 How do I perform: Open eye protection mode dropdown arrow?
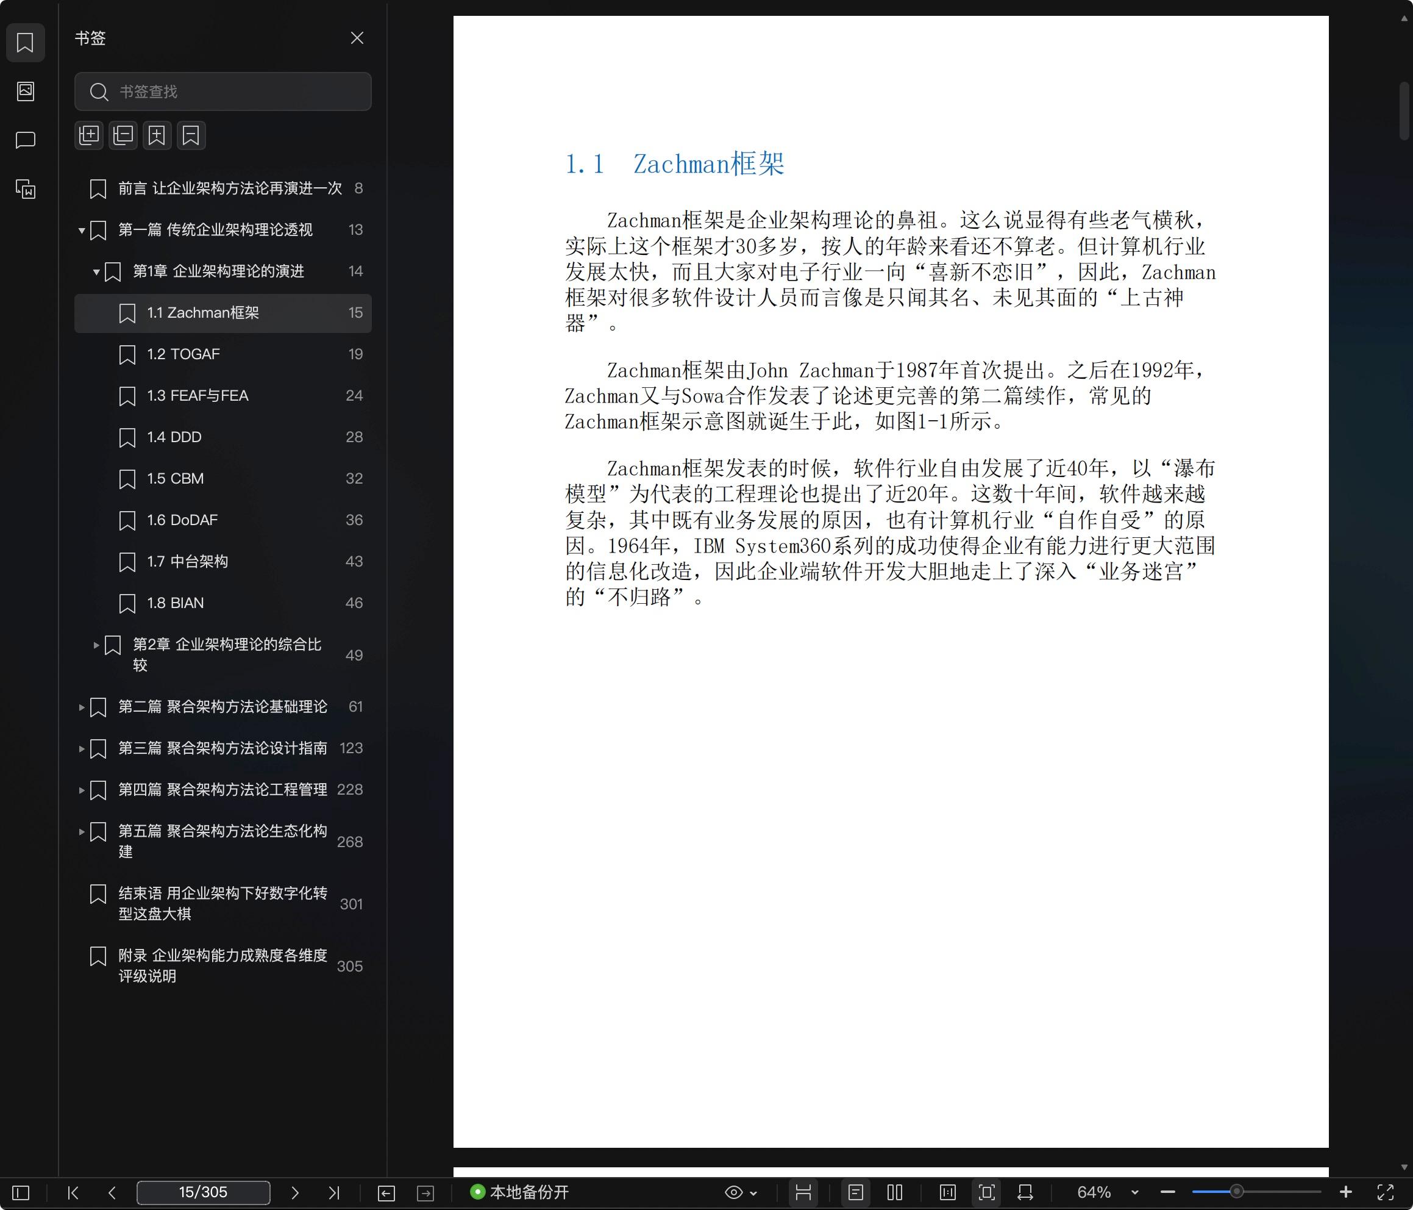[x=753, y=1193]
